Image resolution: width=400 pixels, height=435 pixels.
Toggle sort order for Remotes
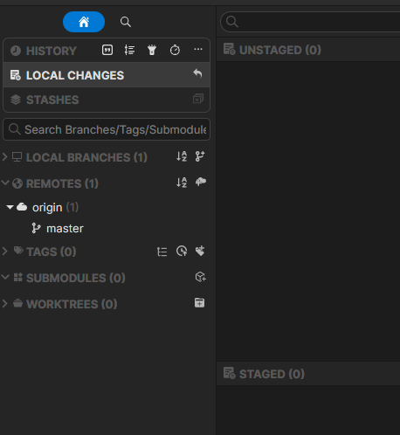182,183
